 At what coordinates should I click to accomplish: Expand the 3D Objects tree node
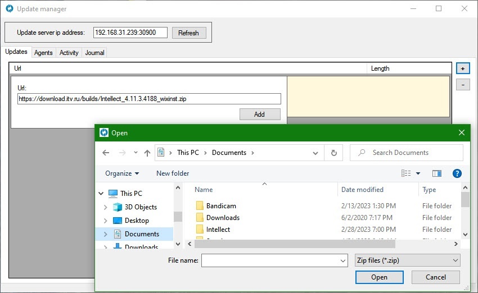(105, 207)
